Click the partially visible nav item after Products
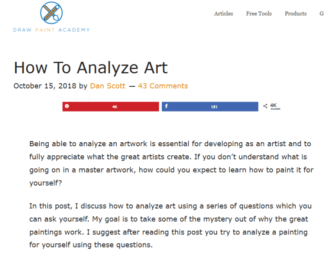 pos(321,14)
